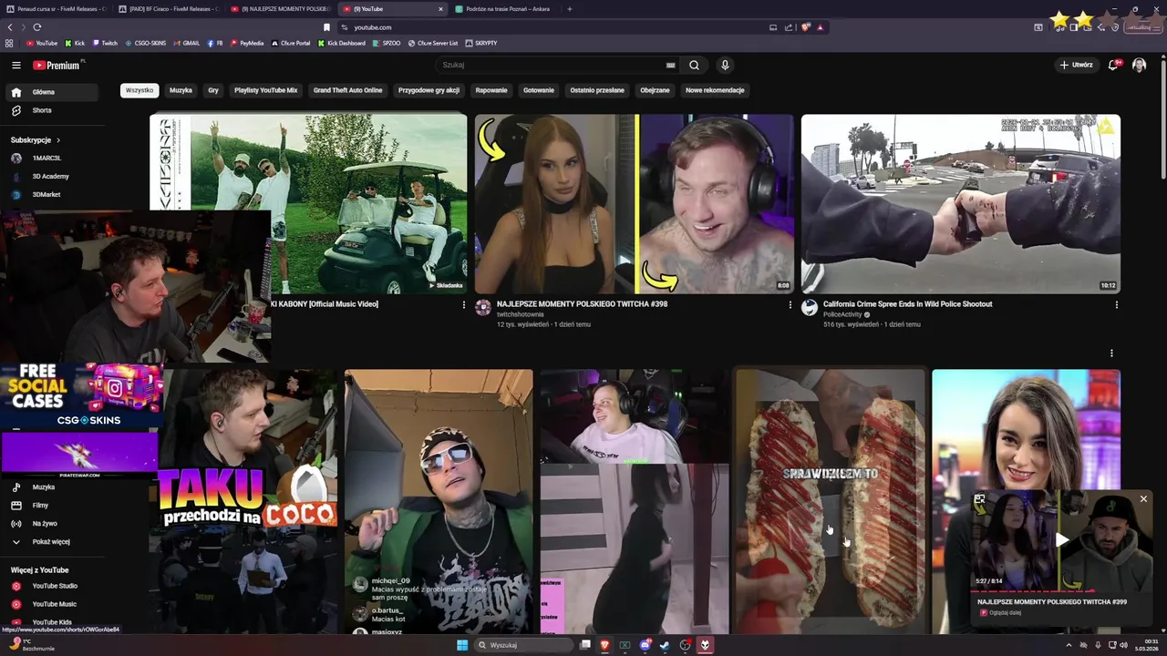
Task: Open the NAJLEPSZE MOMENTY #398 video thumbnail
Action: 635,203
